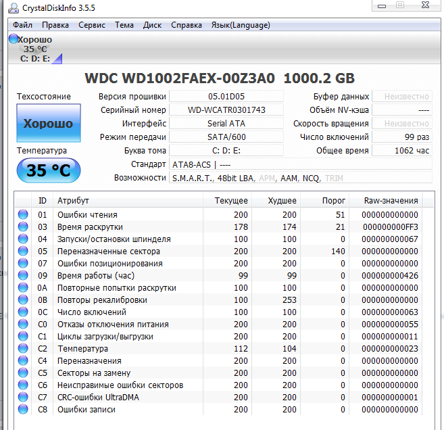Open the Файл menu

pos(22,25)
